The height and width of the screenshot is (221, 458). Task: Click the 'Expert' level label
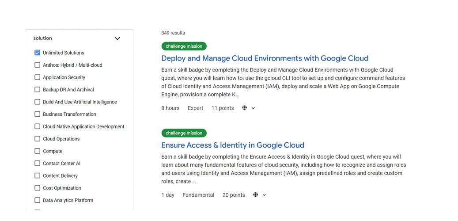[x=195, y=108]
